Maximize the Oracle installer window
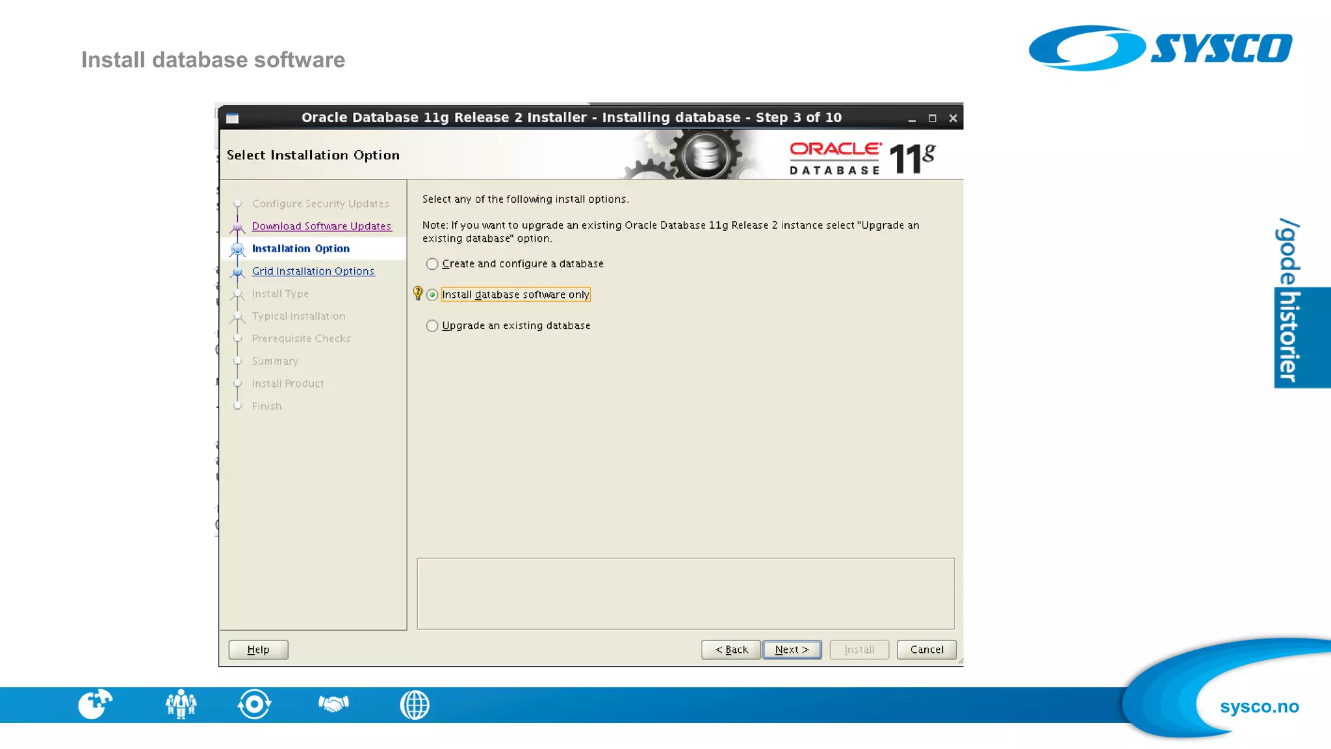 933,118
